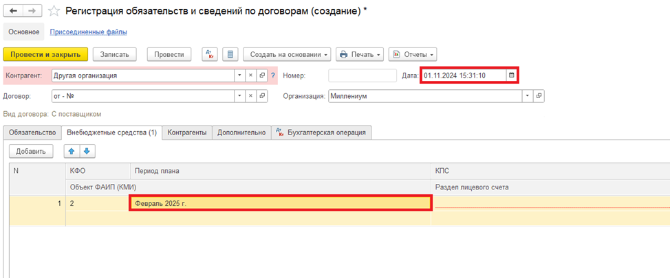Click the КФО column header
670x278 pixels.
[98, 170]
